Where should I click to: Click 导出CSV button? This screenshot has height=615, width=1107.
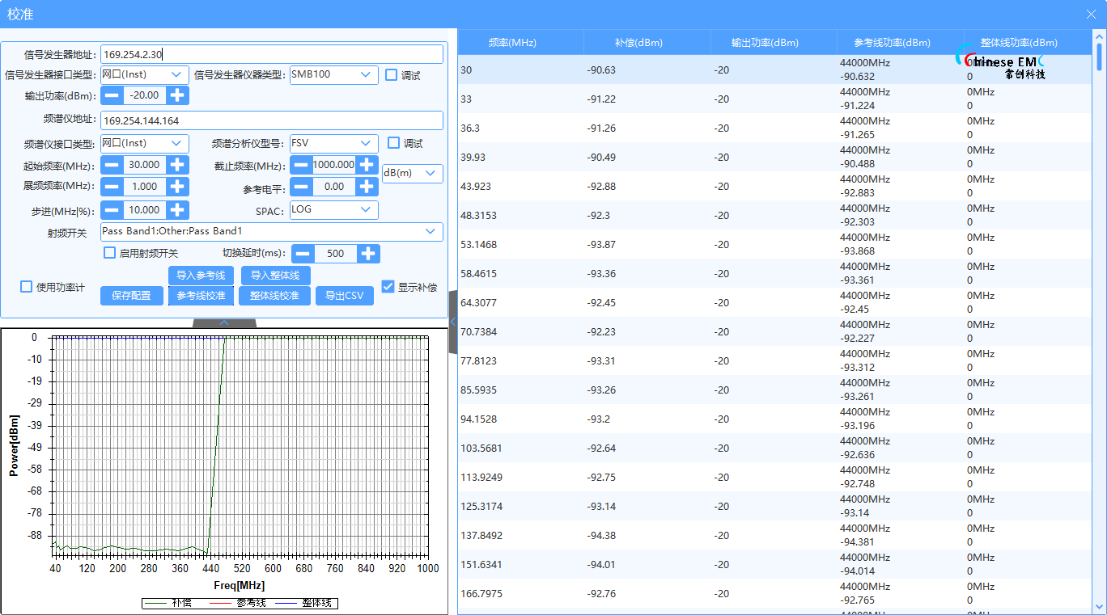[x=345, y=296]
